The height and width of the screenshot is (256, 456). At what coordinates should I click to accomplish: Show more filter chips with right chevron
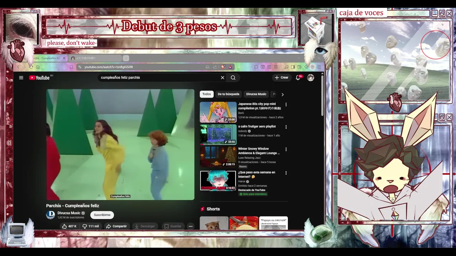[x=283, y=95]
